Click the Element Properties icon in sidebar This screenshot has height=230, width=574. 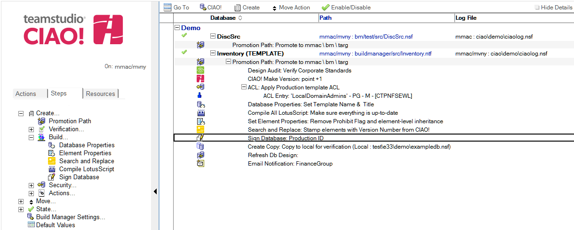52,153
